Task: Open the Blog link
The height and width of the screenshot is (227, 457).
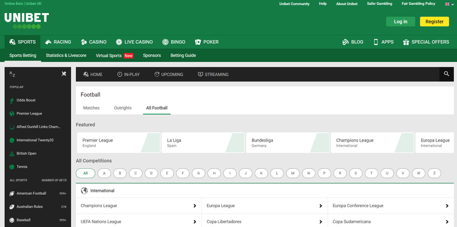Action: (x=353, y=42)
